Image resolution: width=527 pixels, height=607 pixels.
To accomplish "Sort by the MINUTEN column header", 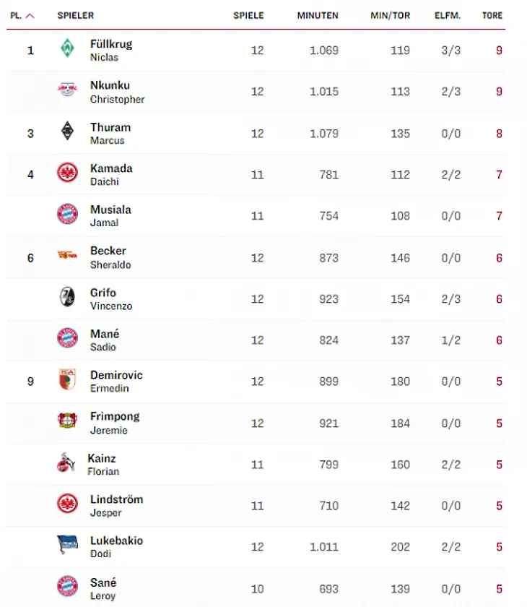I will [x=318, y=15].
